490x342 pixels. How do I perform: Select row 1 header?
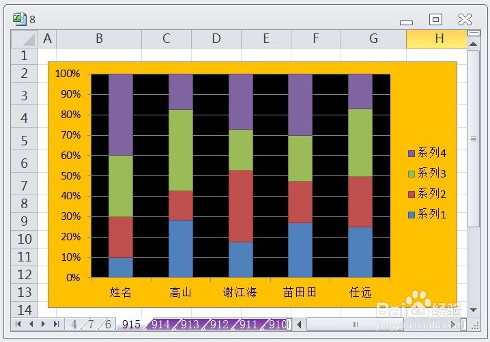click(x=25, y=56)
